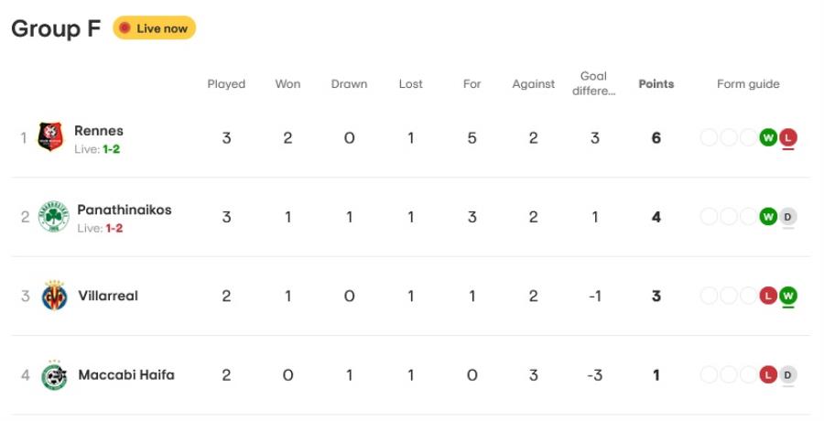Open the Rennes team name link

[99, 130]
